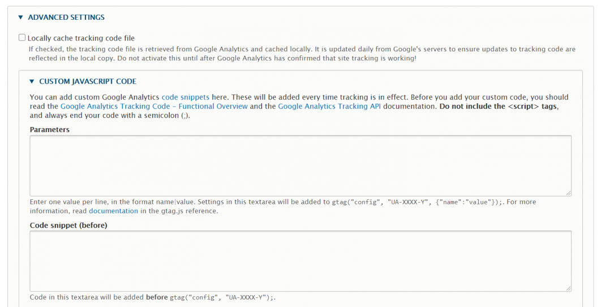This screenshot has height=307, width=601.
Task: Enable Locally cache tracking code file checkbox
Action: [x=22, y=38]
